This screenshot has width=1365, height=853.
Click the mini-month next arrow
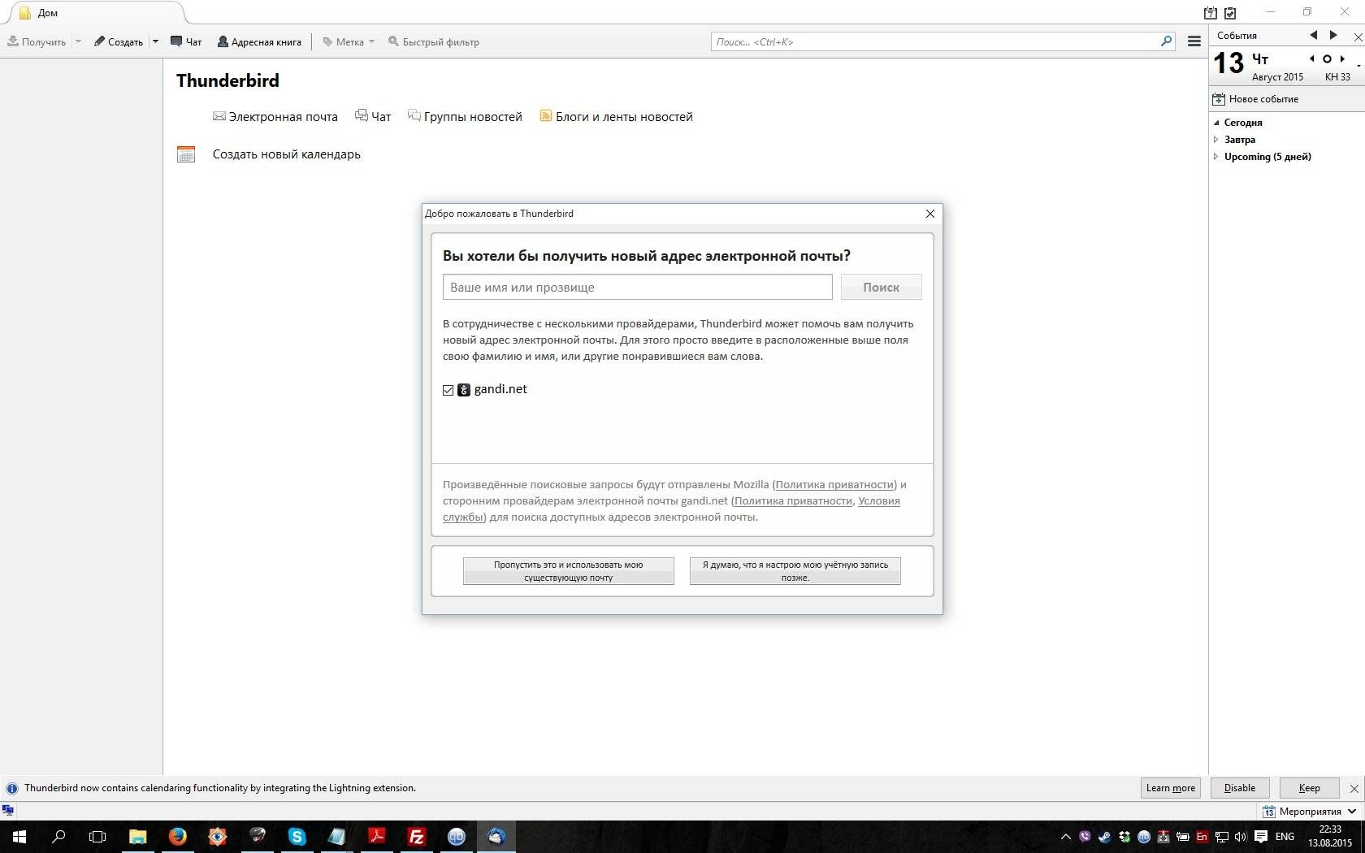pyautogui.click(x=1342, y=58)
